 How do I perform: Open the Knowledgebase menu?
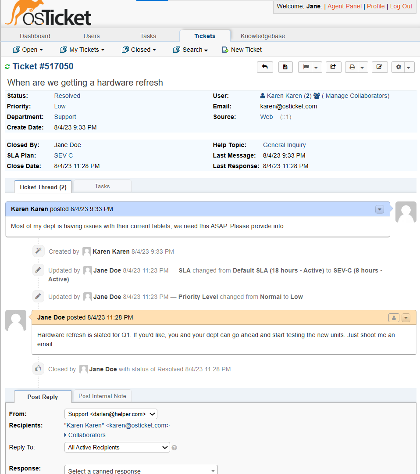coord(262,36)
